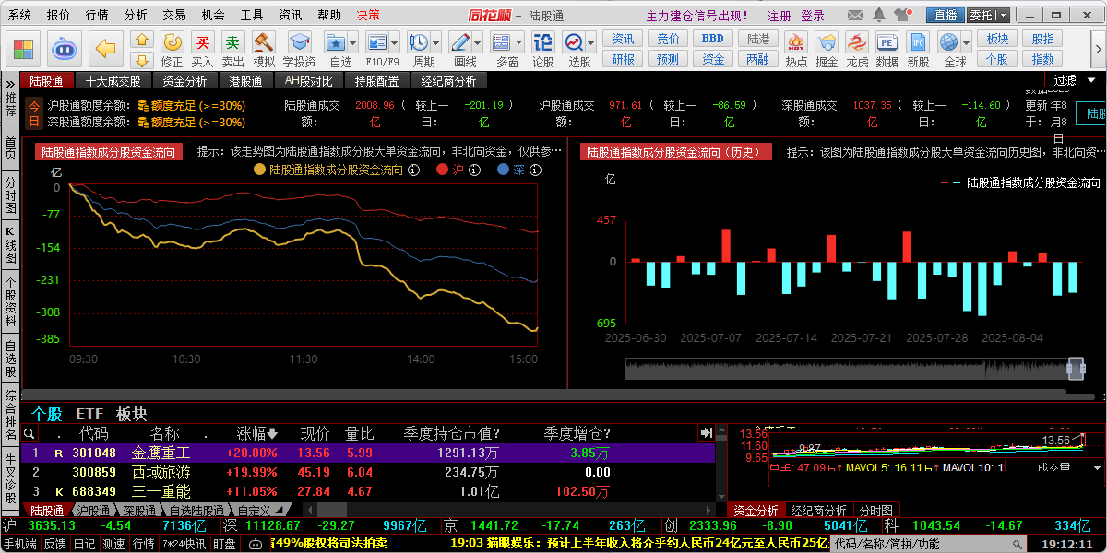Click the 新股 IPO icon
The width and height of the screenshot is (1107, 553).
(x=918, y=43)
